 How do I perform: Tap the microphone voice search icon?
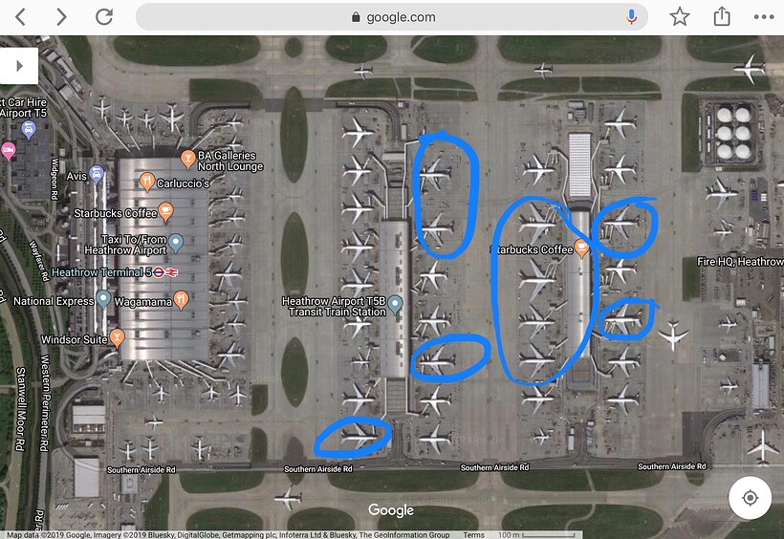coord(631,17)
